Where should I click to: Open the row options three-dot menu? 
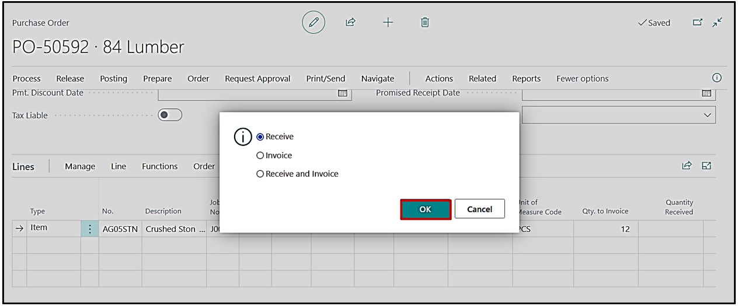89,229
